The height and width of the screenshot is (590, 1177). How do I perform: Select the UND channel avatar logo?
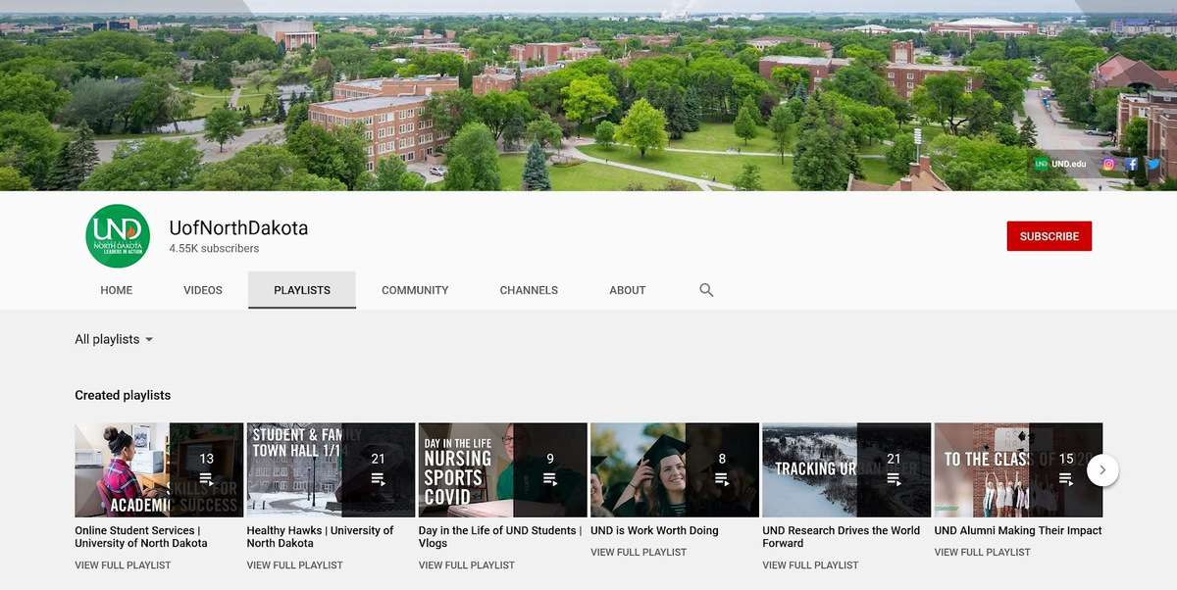[x=118, y=236]
